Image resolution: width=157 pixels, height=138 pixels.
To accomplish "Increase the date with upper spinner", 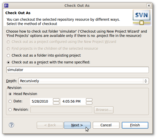I will coord(56,100).
